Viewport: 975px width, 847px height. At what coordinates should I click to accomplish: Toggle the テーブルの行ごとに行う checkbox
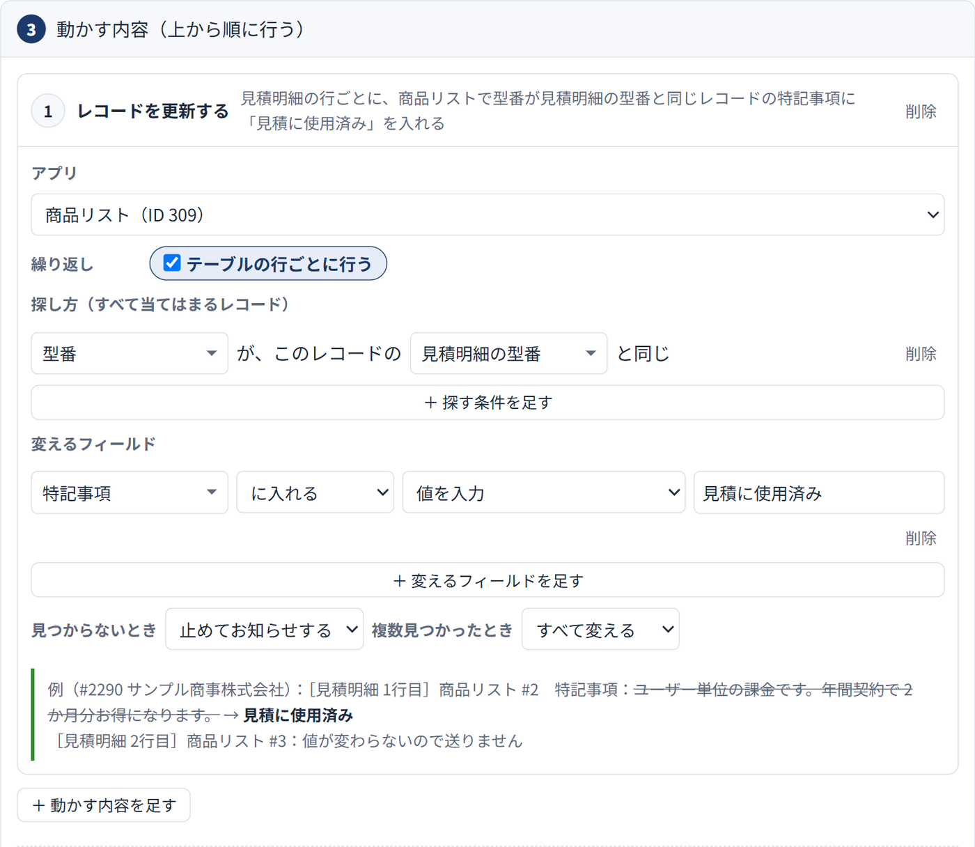pyautogui.click(x=171, y=263)
